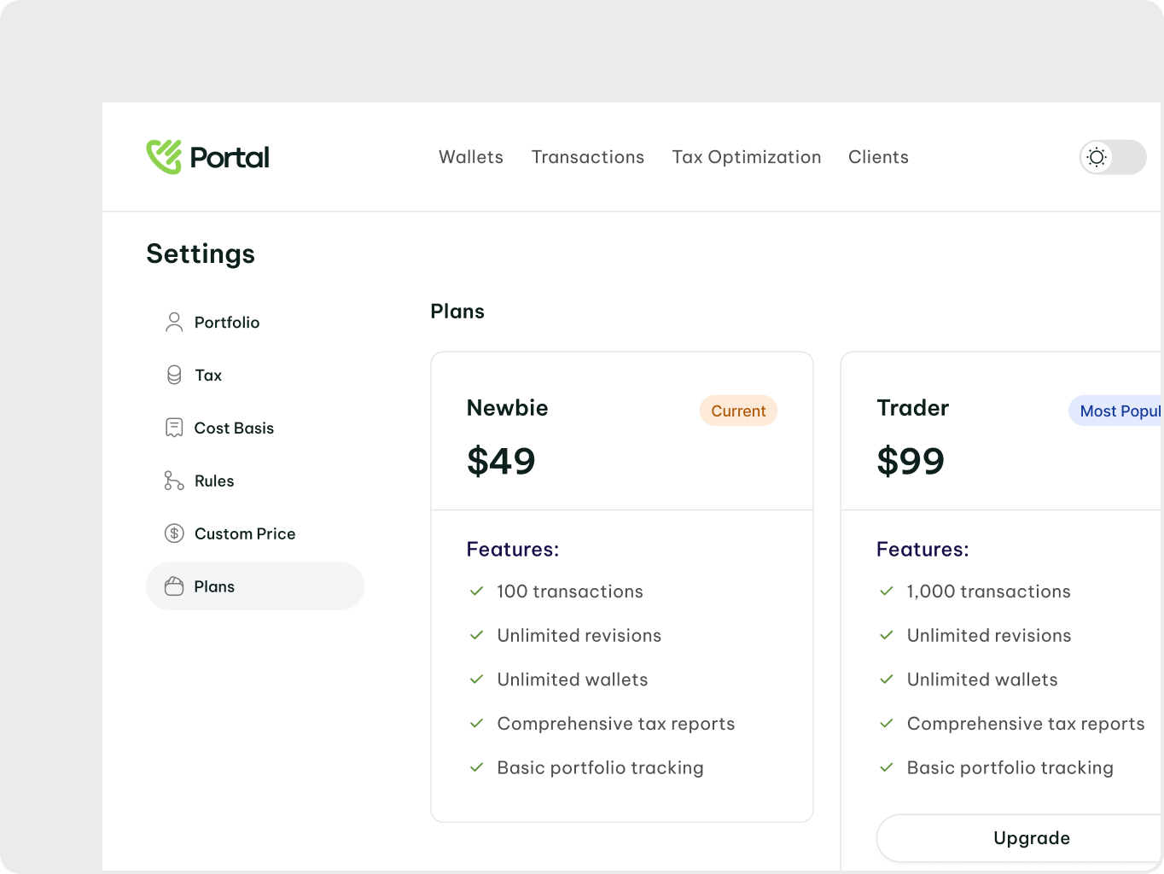Navigate to the Clients section
Screen dimensions: 1164x874
[878, 157]
